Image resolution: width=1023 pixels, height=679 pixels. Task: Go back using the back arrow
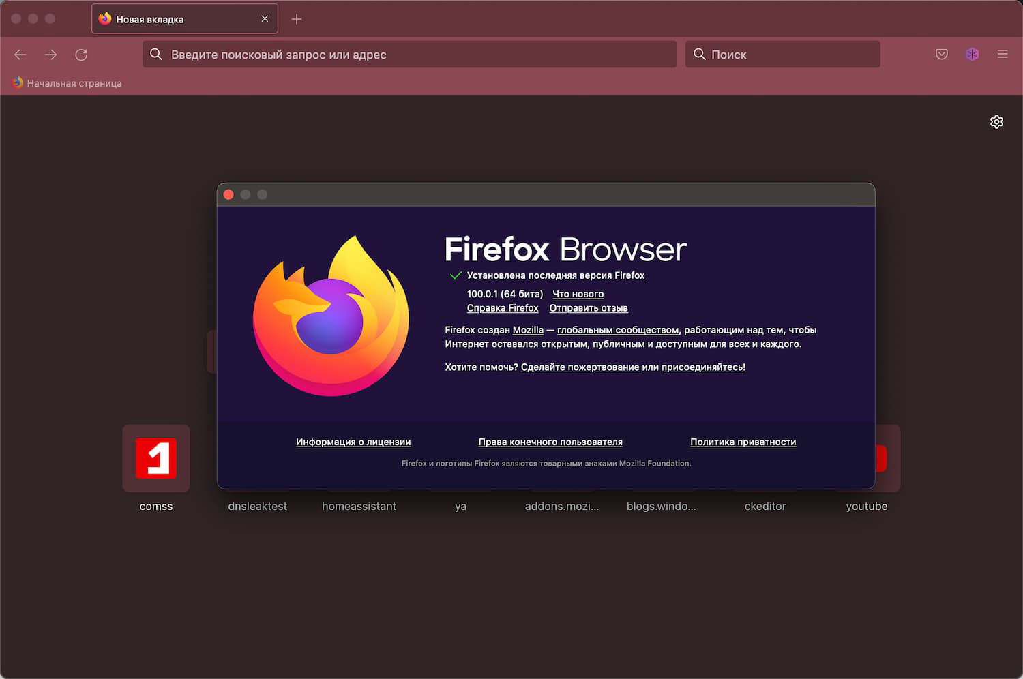point(20,55)
